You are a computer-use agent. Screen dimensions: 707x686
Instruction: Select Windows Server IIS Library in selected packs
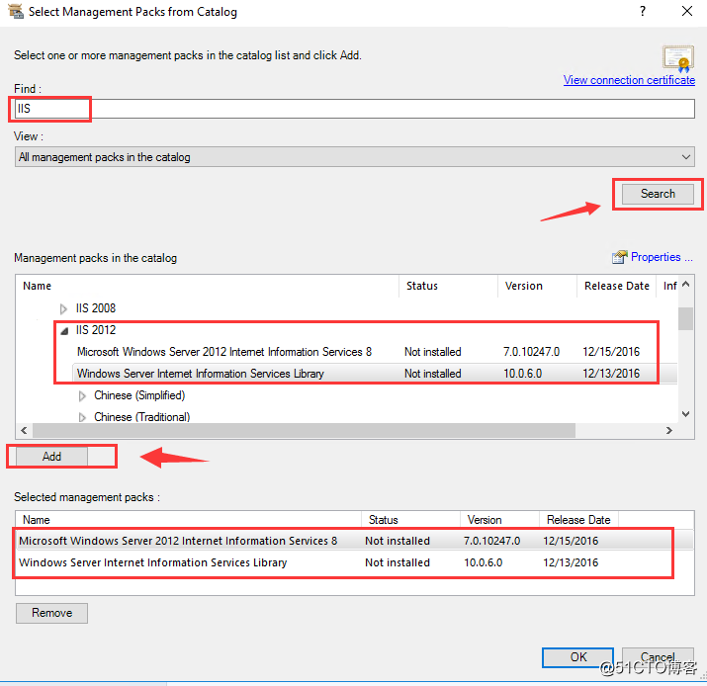[354, 562]
